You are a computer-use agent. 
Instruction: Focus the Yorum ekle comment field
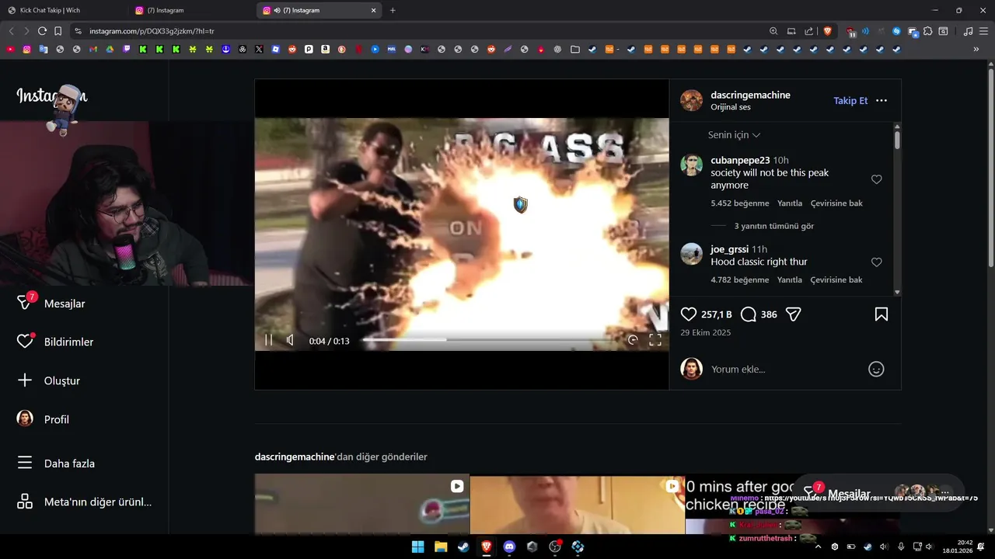click(x=785, y=370)
